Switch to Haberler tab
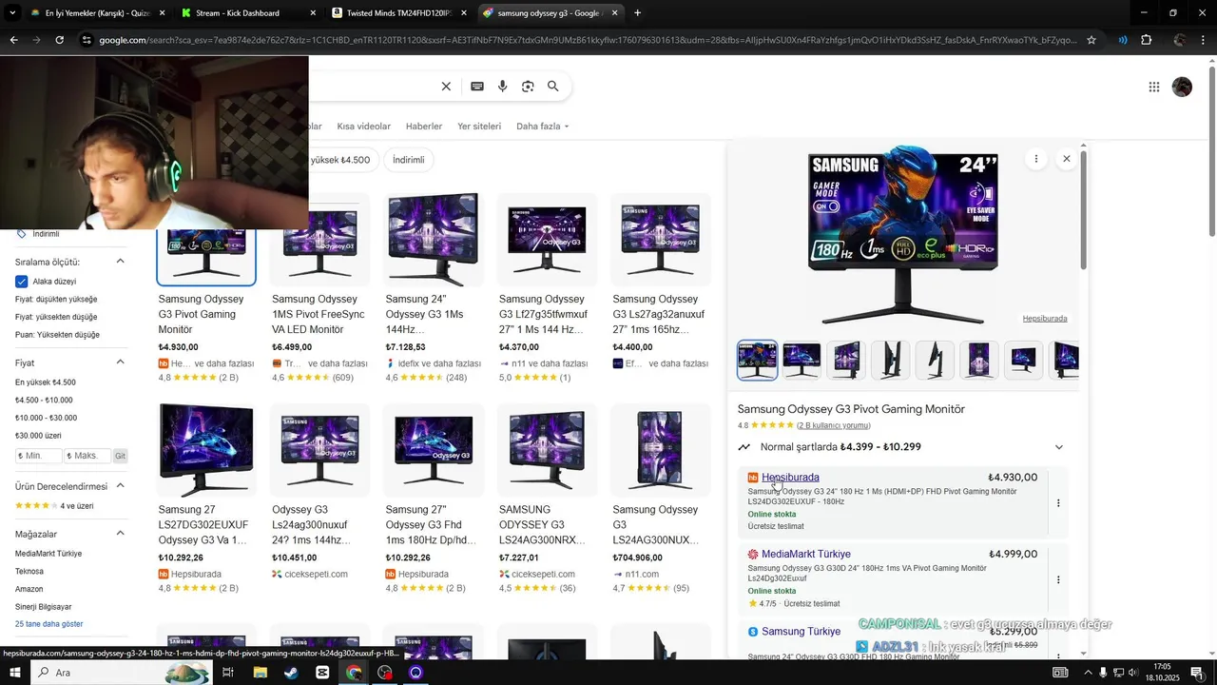Screen dimensions: 1217x685 (x=424, y=127)
